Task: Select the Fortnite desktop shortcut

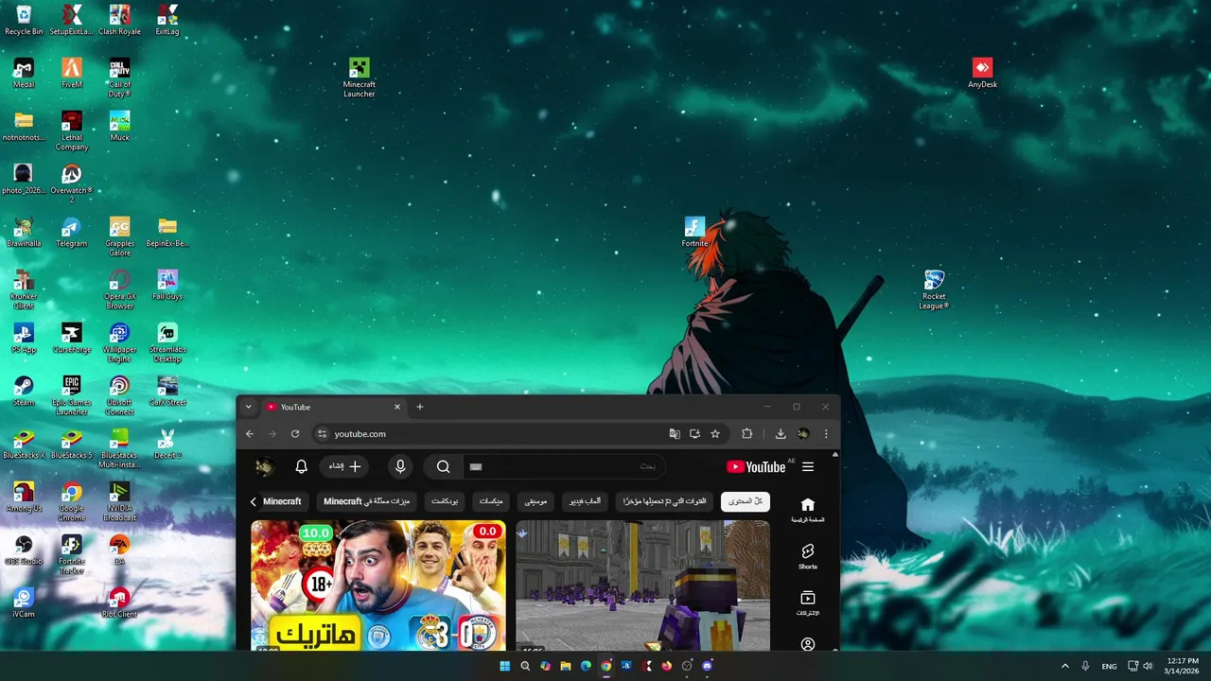Action: [694, 232]
